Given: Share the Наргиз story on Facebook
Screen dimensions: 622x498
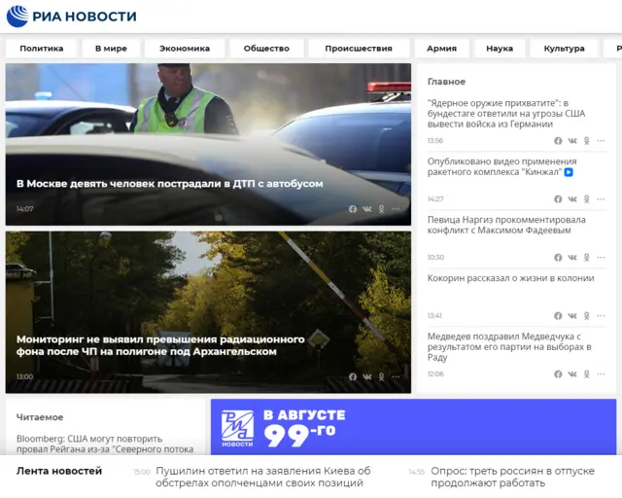Looking at the screenshot, I should tap(558, 258).
